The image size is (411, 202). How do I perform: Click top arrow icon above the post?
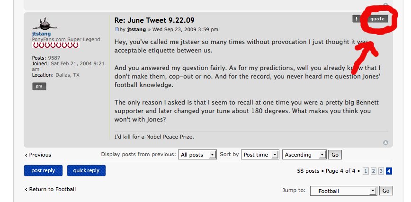click(x=385, y=4)
